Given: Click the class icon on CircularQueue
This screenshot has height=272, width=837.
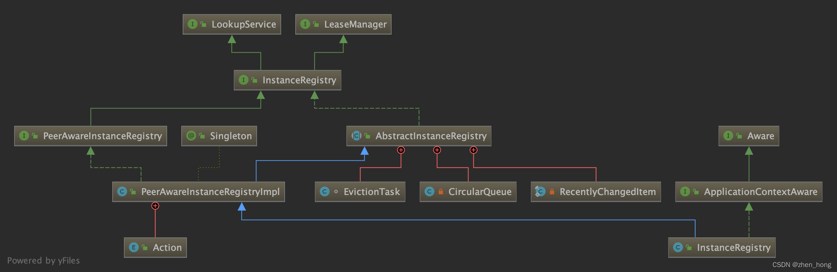Looking at the screenshot, I should click(x=429, y=191).
